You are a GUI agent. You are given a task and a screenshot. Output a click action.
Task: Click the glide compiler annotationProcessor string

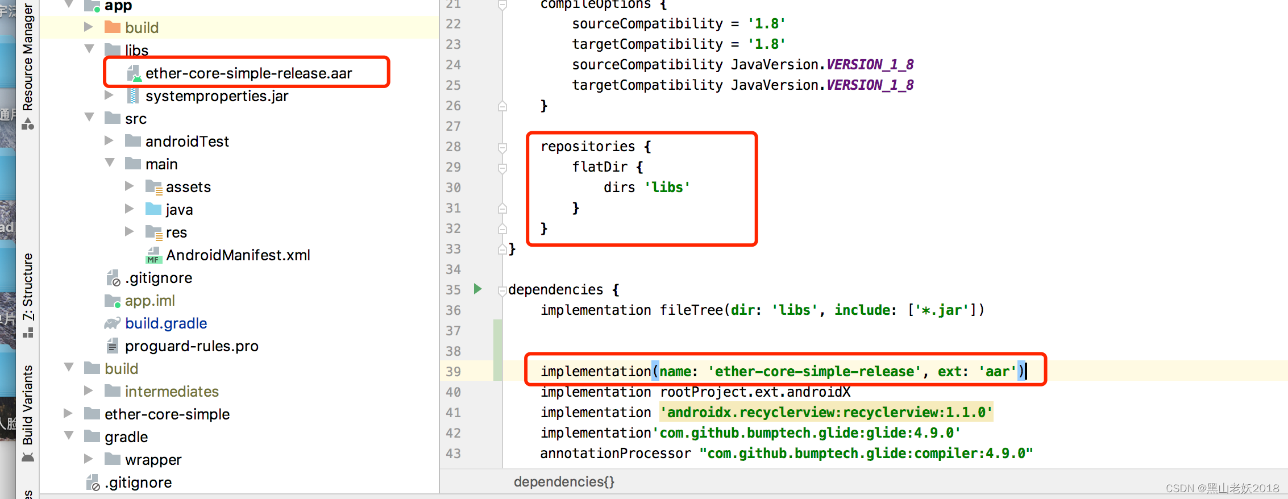point(866,453)
